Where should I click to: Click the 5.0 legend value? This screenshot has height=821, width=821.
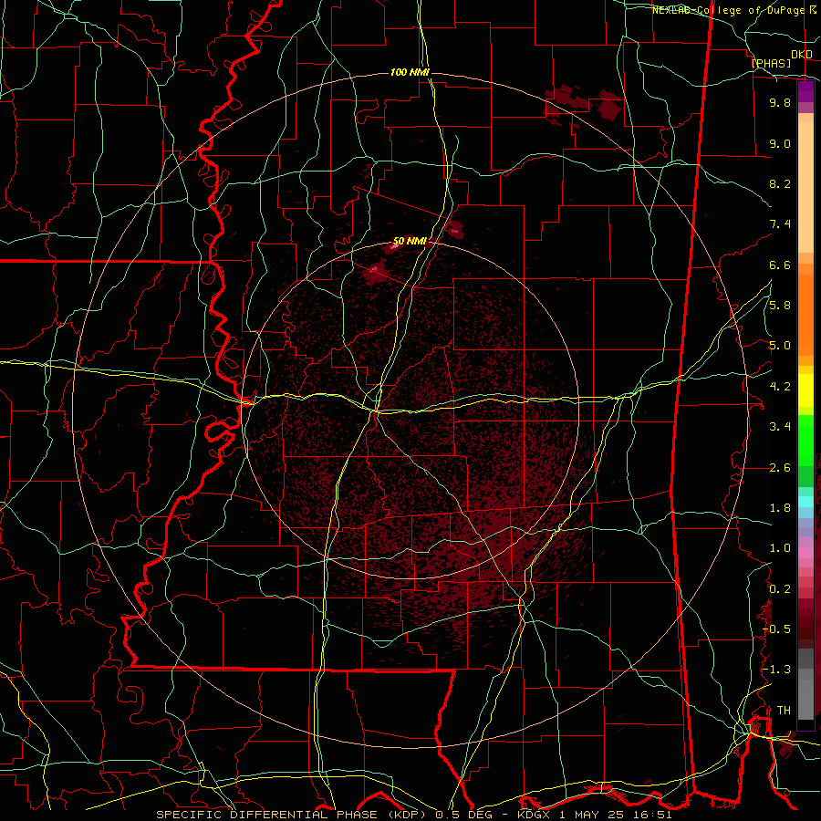(780, 346)
